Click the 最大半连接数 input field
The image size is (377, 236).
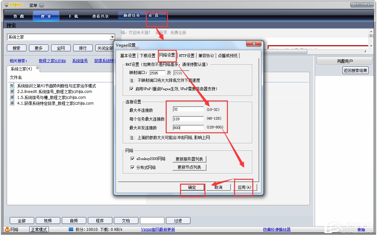click(188, 109)
